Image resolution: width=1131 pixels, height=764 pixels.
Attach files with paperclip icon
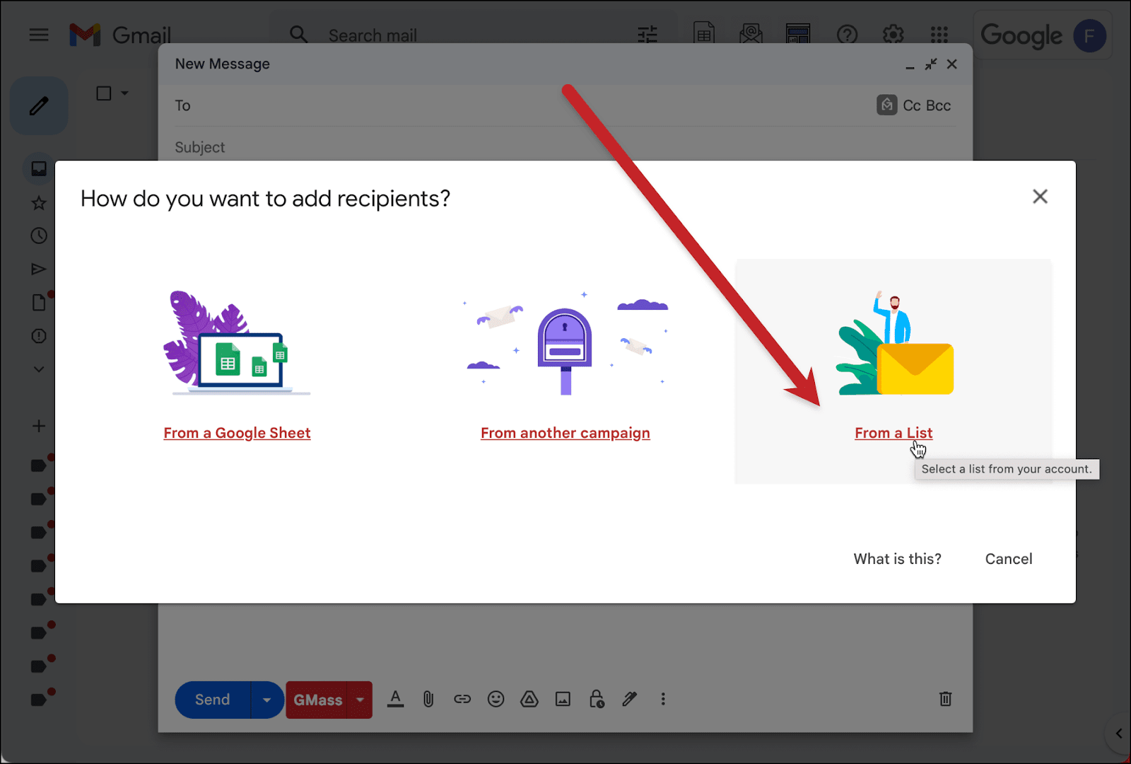click(x=428, y=699)
